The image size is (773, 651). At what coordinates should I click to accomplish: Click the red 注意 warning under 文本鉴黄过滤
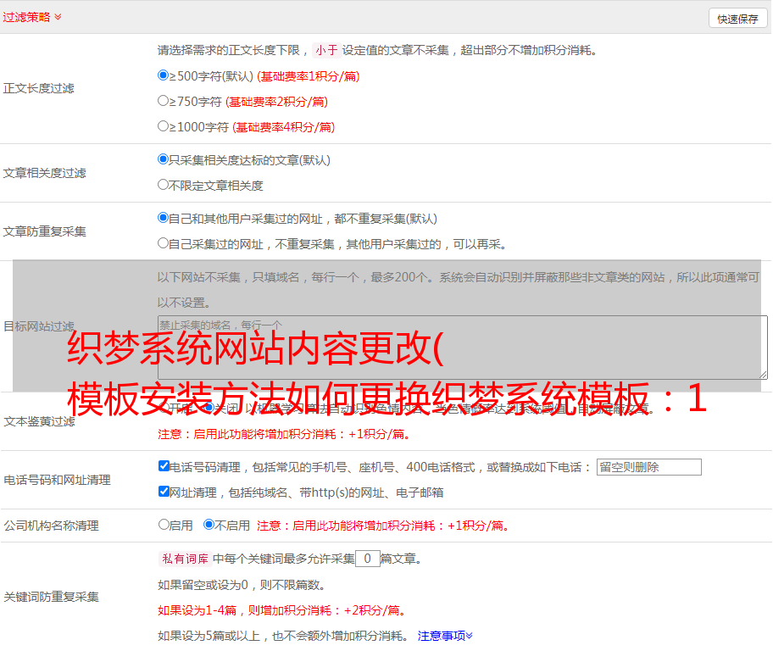point(284,434)
